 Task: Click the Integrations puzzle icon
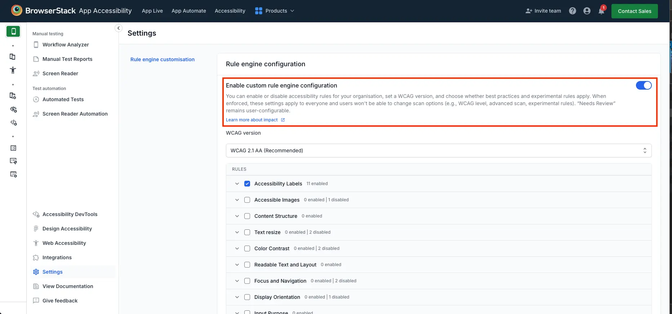[36, 257]
